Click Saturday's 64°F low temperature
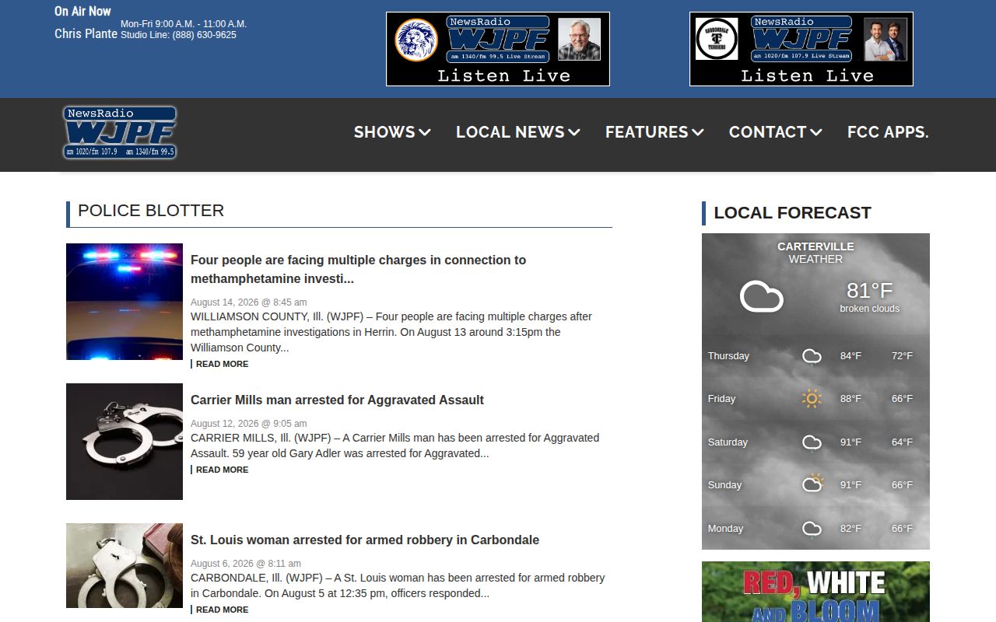 coord(902,442)
